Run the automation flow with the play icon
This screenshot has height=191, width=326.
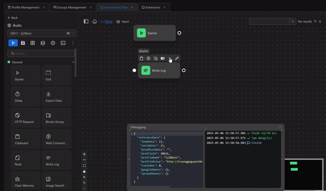pos(13,43)
